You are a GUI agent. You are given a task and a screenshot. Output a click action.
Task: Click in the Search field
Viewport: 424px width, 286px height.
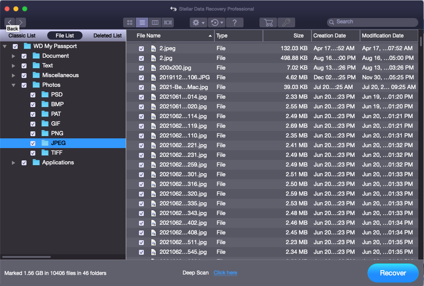(375, 22)
